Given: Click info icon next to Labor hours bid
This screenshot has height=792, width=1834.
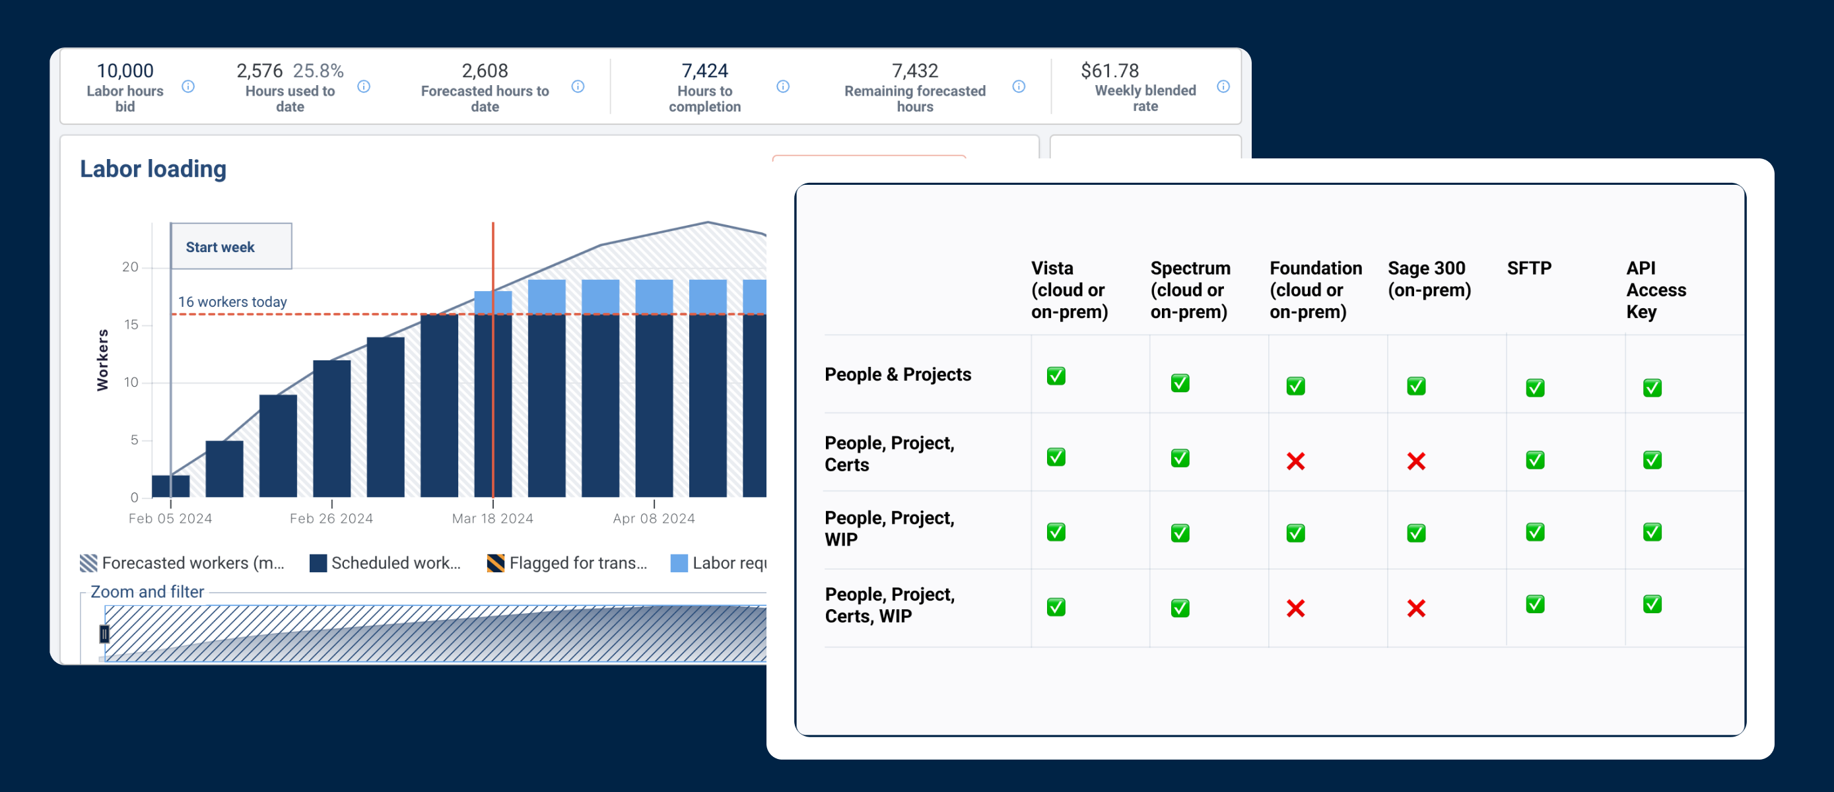Looking at the screenshot, I should coord(188,86).
